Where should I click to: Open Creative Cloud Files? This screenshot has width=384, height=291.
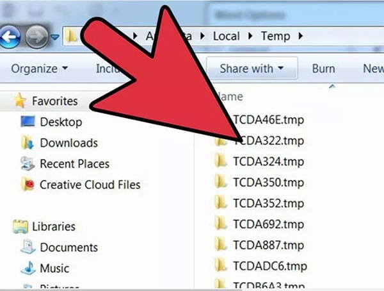click(x=90, y=185)
